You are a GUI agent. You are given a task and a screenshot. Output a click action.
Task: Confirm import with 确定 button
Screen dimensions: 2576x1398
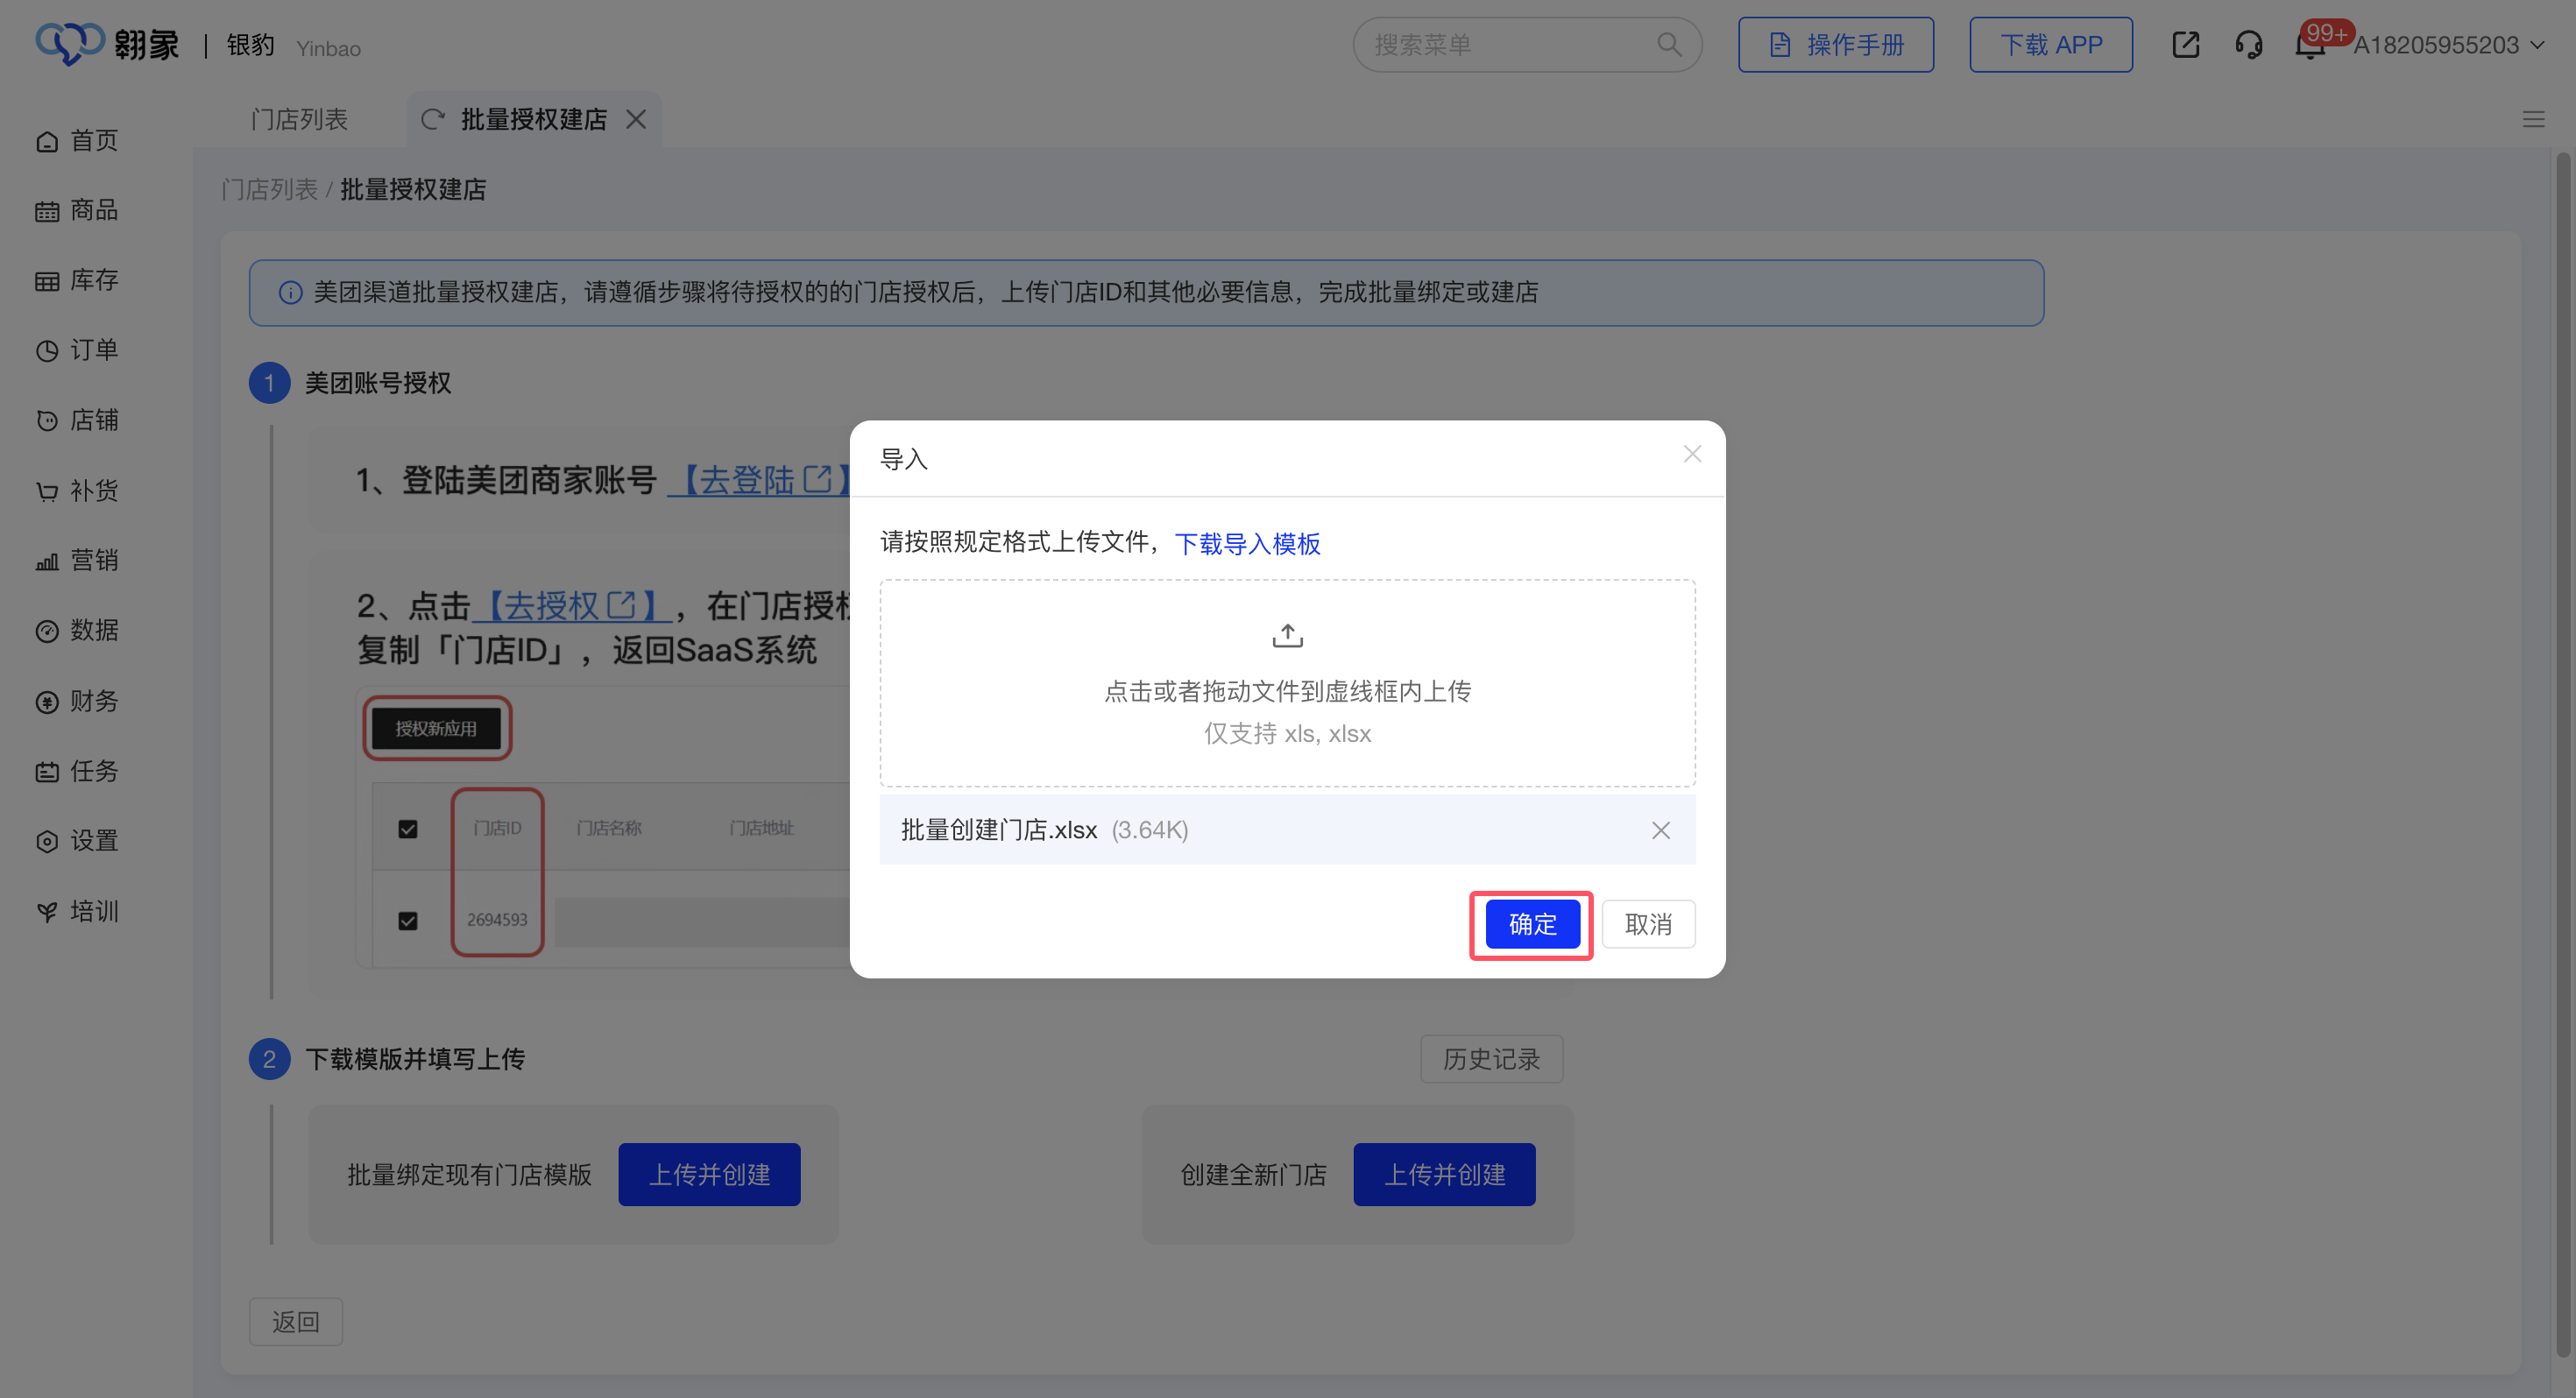1532,924
